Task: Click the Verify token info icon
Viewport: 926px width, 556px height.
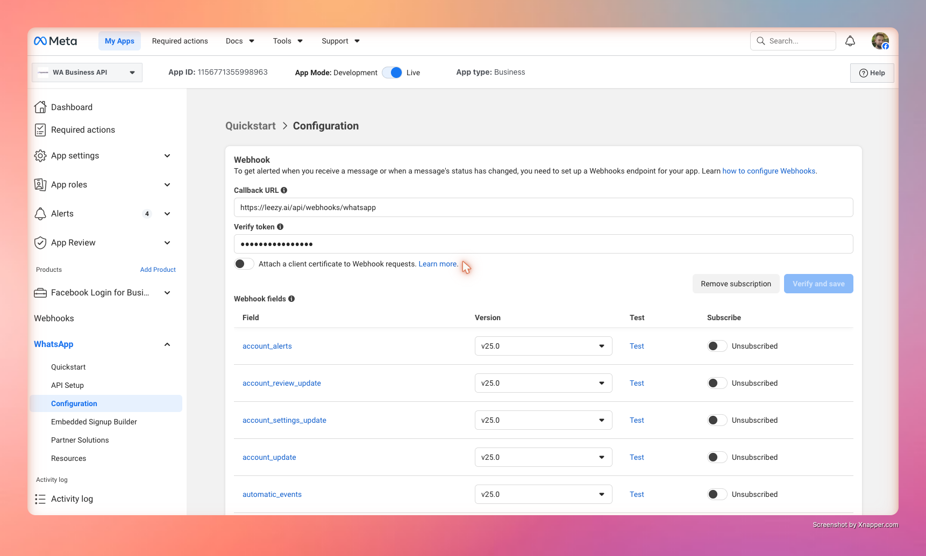Action: click(280, 227)
